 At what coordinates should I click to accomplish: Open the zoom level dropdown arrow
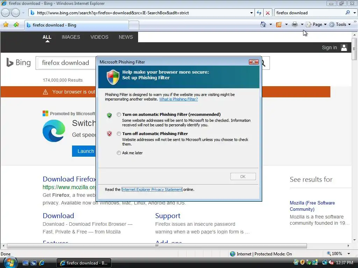click(x=349, y=254)
